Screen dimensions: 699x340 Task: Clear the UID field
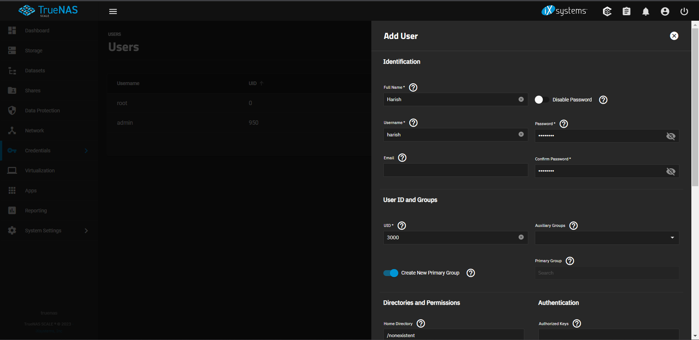(x=521, y=237)
